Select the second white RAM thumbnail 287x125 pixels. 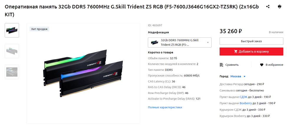point(12,51)
